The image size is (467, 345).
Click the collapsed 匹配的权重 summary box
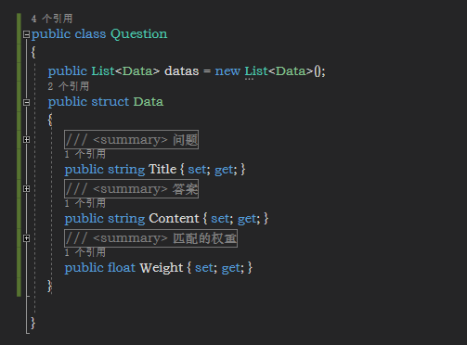pos(150,238)
